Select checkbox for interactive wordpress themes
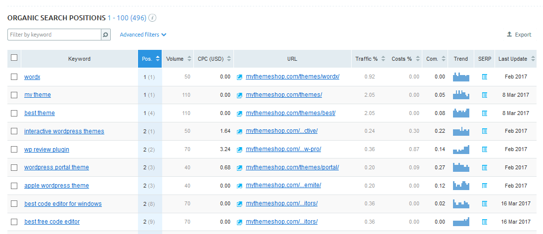543x234 pixels. (x=14, y=131)
